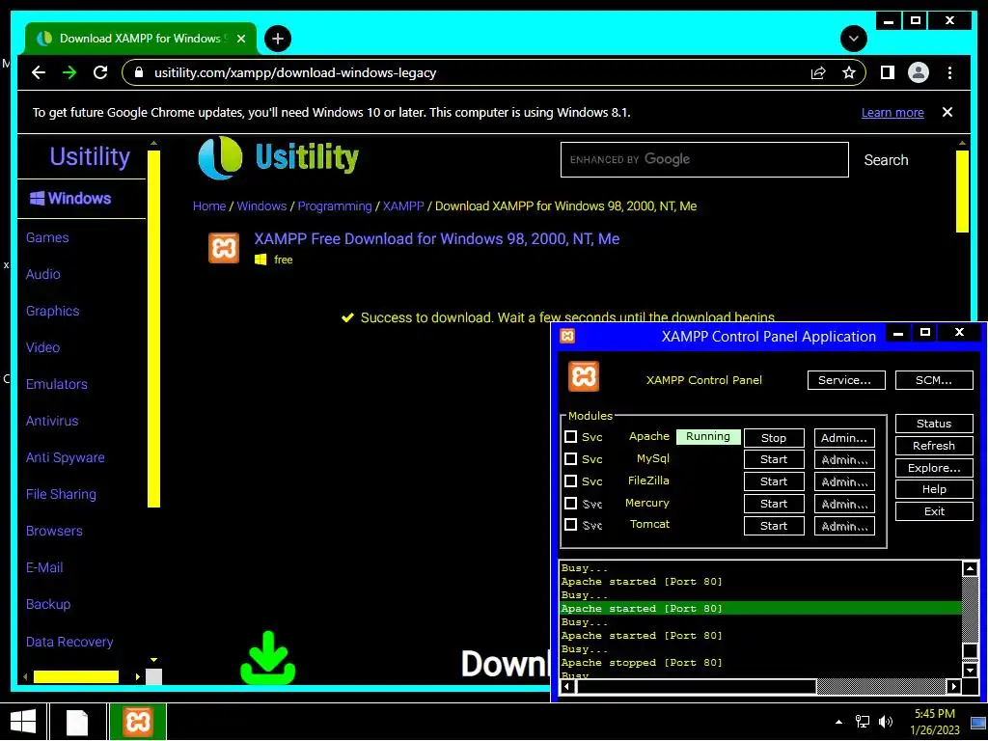Dismiss the Chrome update notice
Screen dimensions: 988x741
(947, 112)
